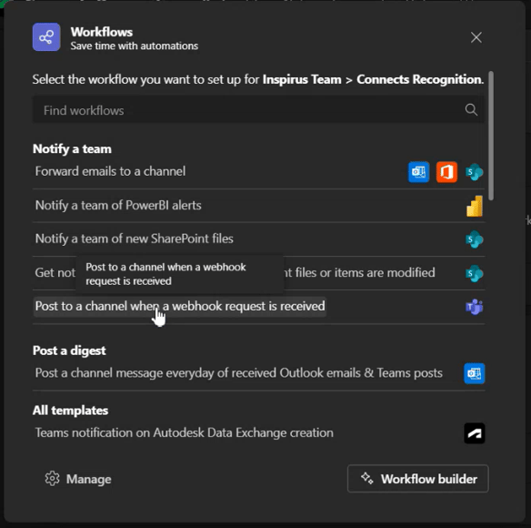The width and height of the screenshot is (531, 528).
Task: Open Manage workflows
Action: (78, 479)
